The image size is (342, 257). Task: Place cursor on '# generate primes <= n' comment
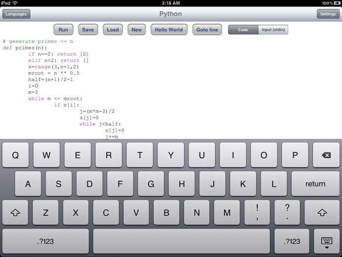pos(38,42)
